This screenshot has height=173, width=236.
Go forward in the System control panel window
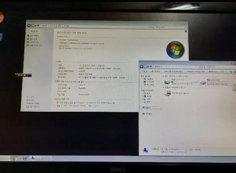click(x=33, y=26)
